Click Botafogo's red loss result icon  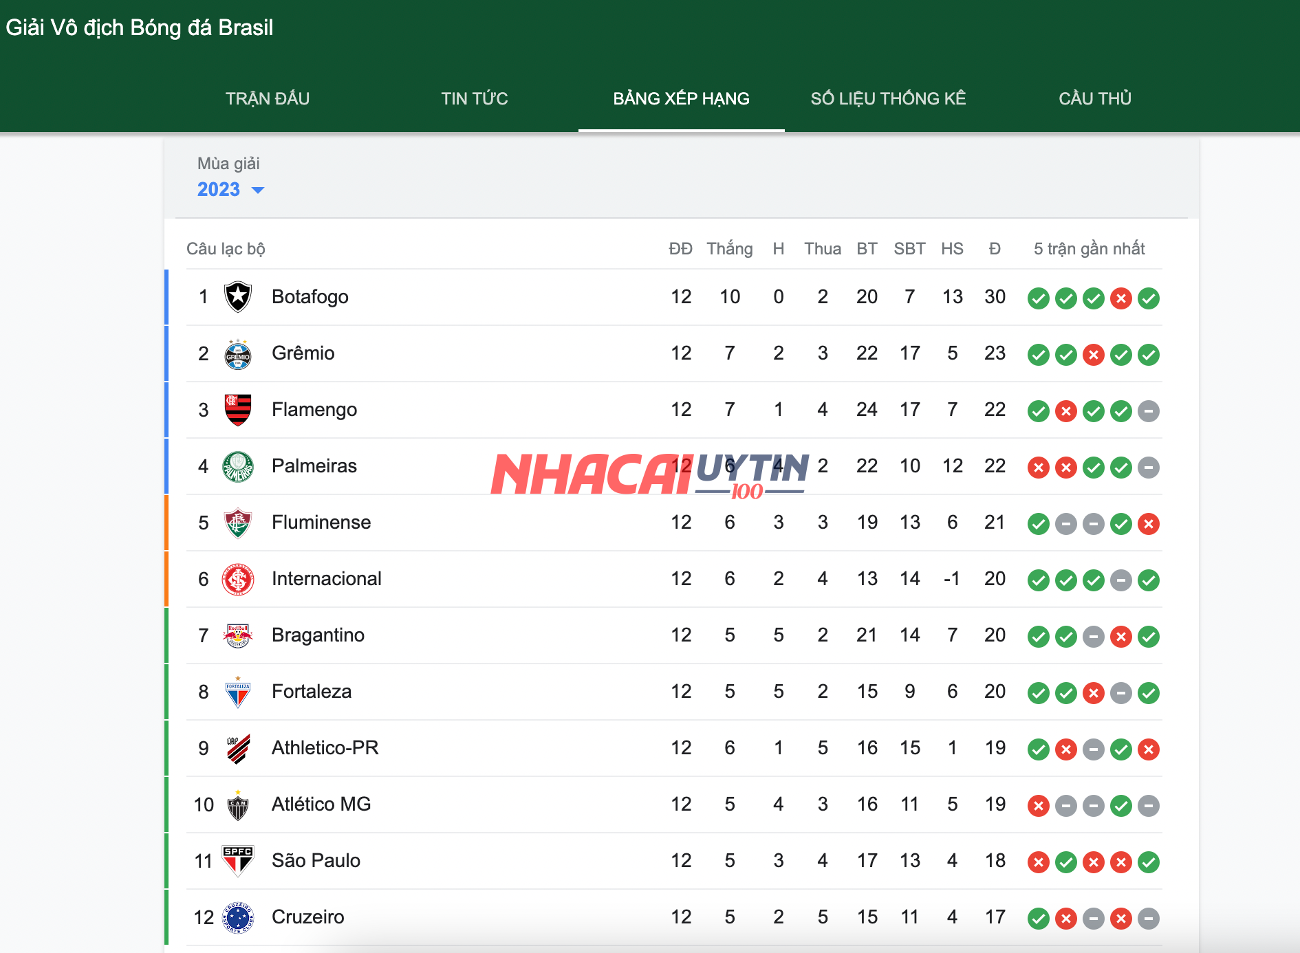[1120, 298]
